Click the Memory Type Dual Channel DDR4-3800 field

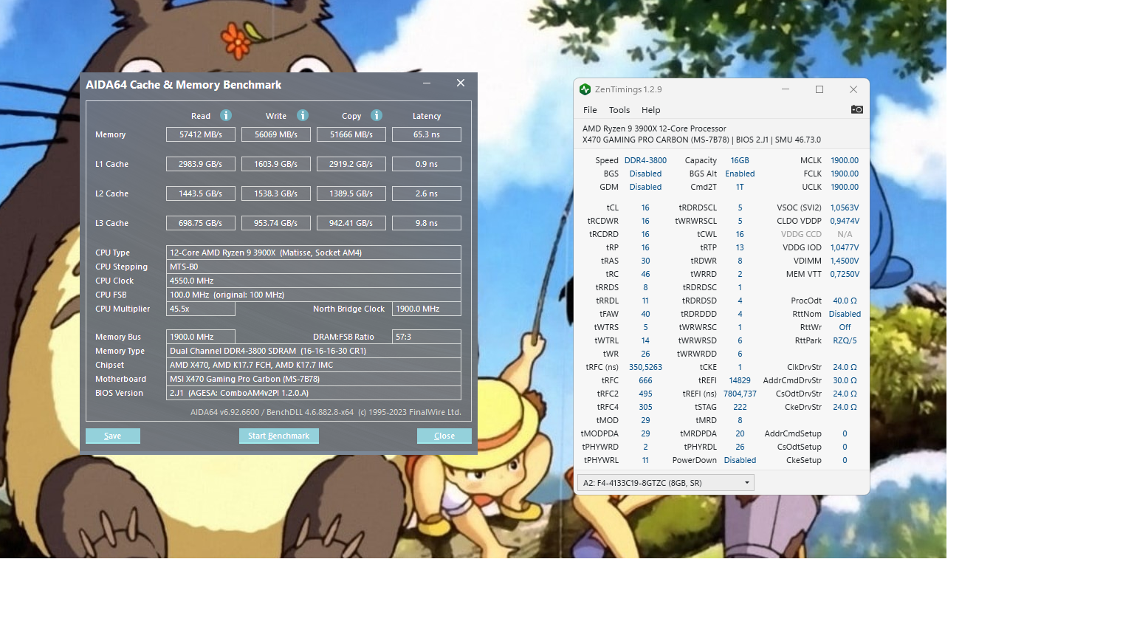pyautogui.click(x=314, y=351)
